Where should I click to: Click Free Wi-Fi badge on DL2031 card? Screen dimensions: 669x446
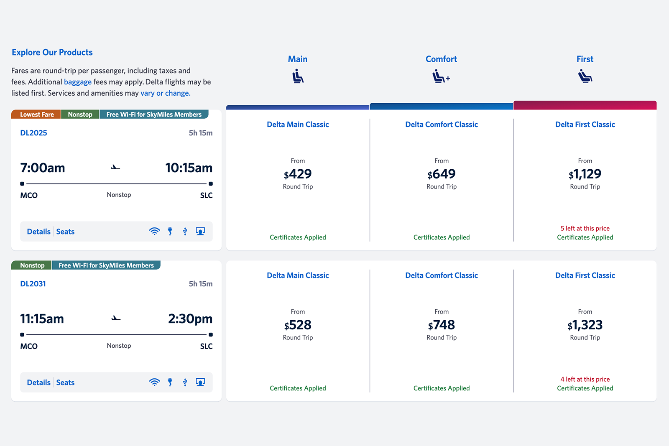point(106,265)
